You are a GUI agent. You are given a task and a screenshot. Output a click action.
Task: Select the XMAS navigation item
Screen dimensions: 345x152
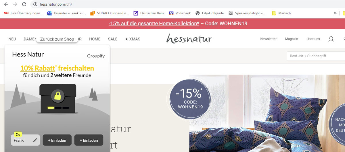(x=133, y=39)
